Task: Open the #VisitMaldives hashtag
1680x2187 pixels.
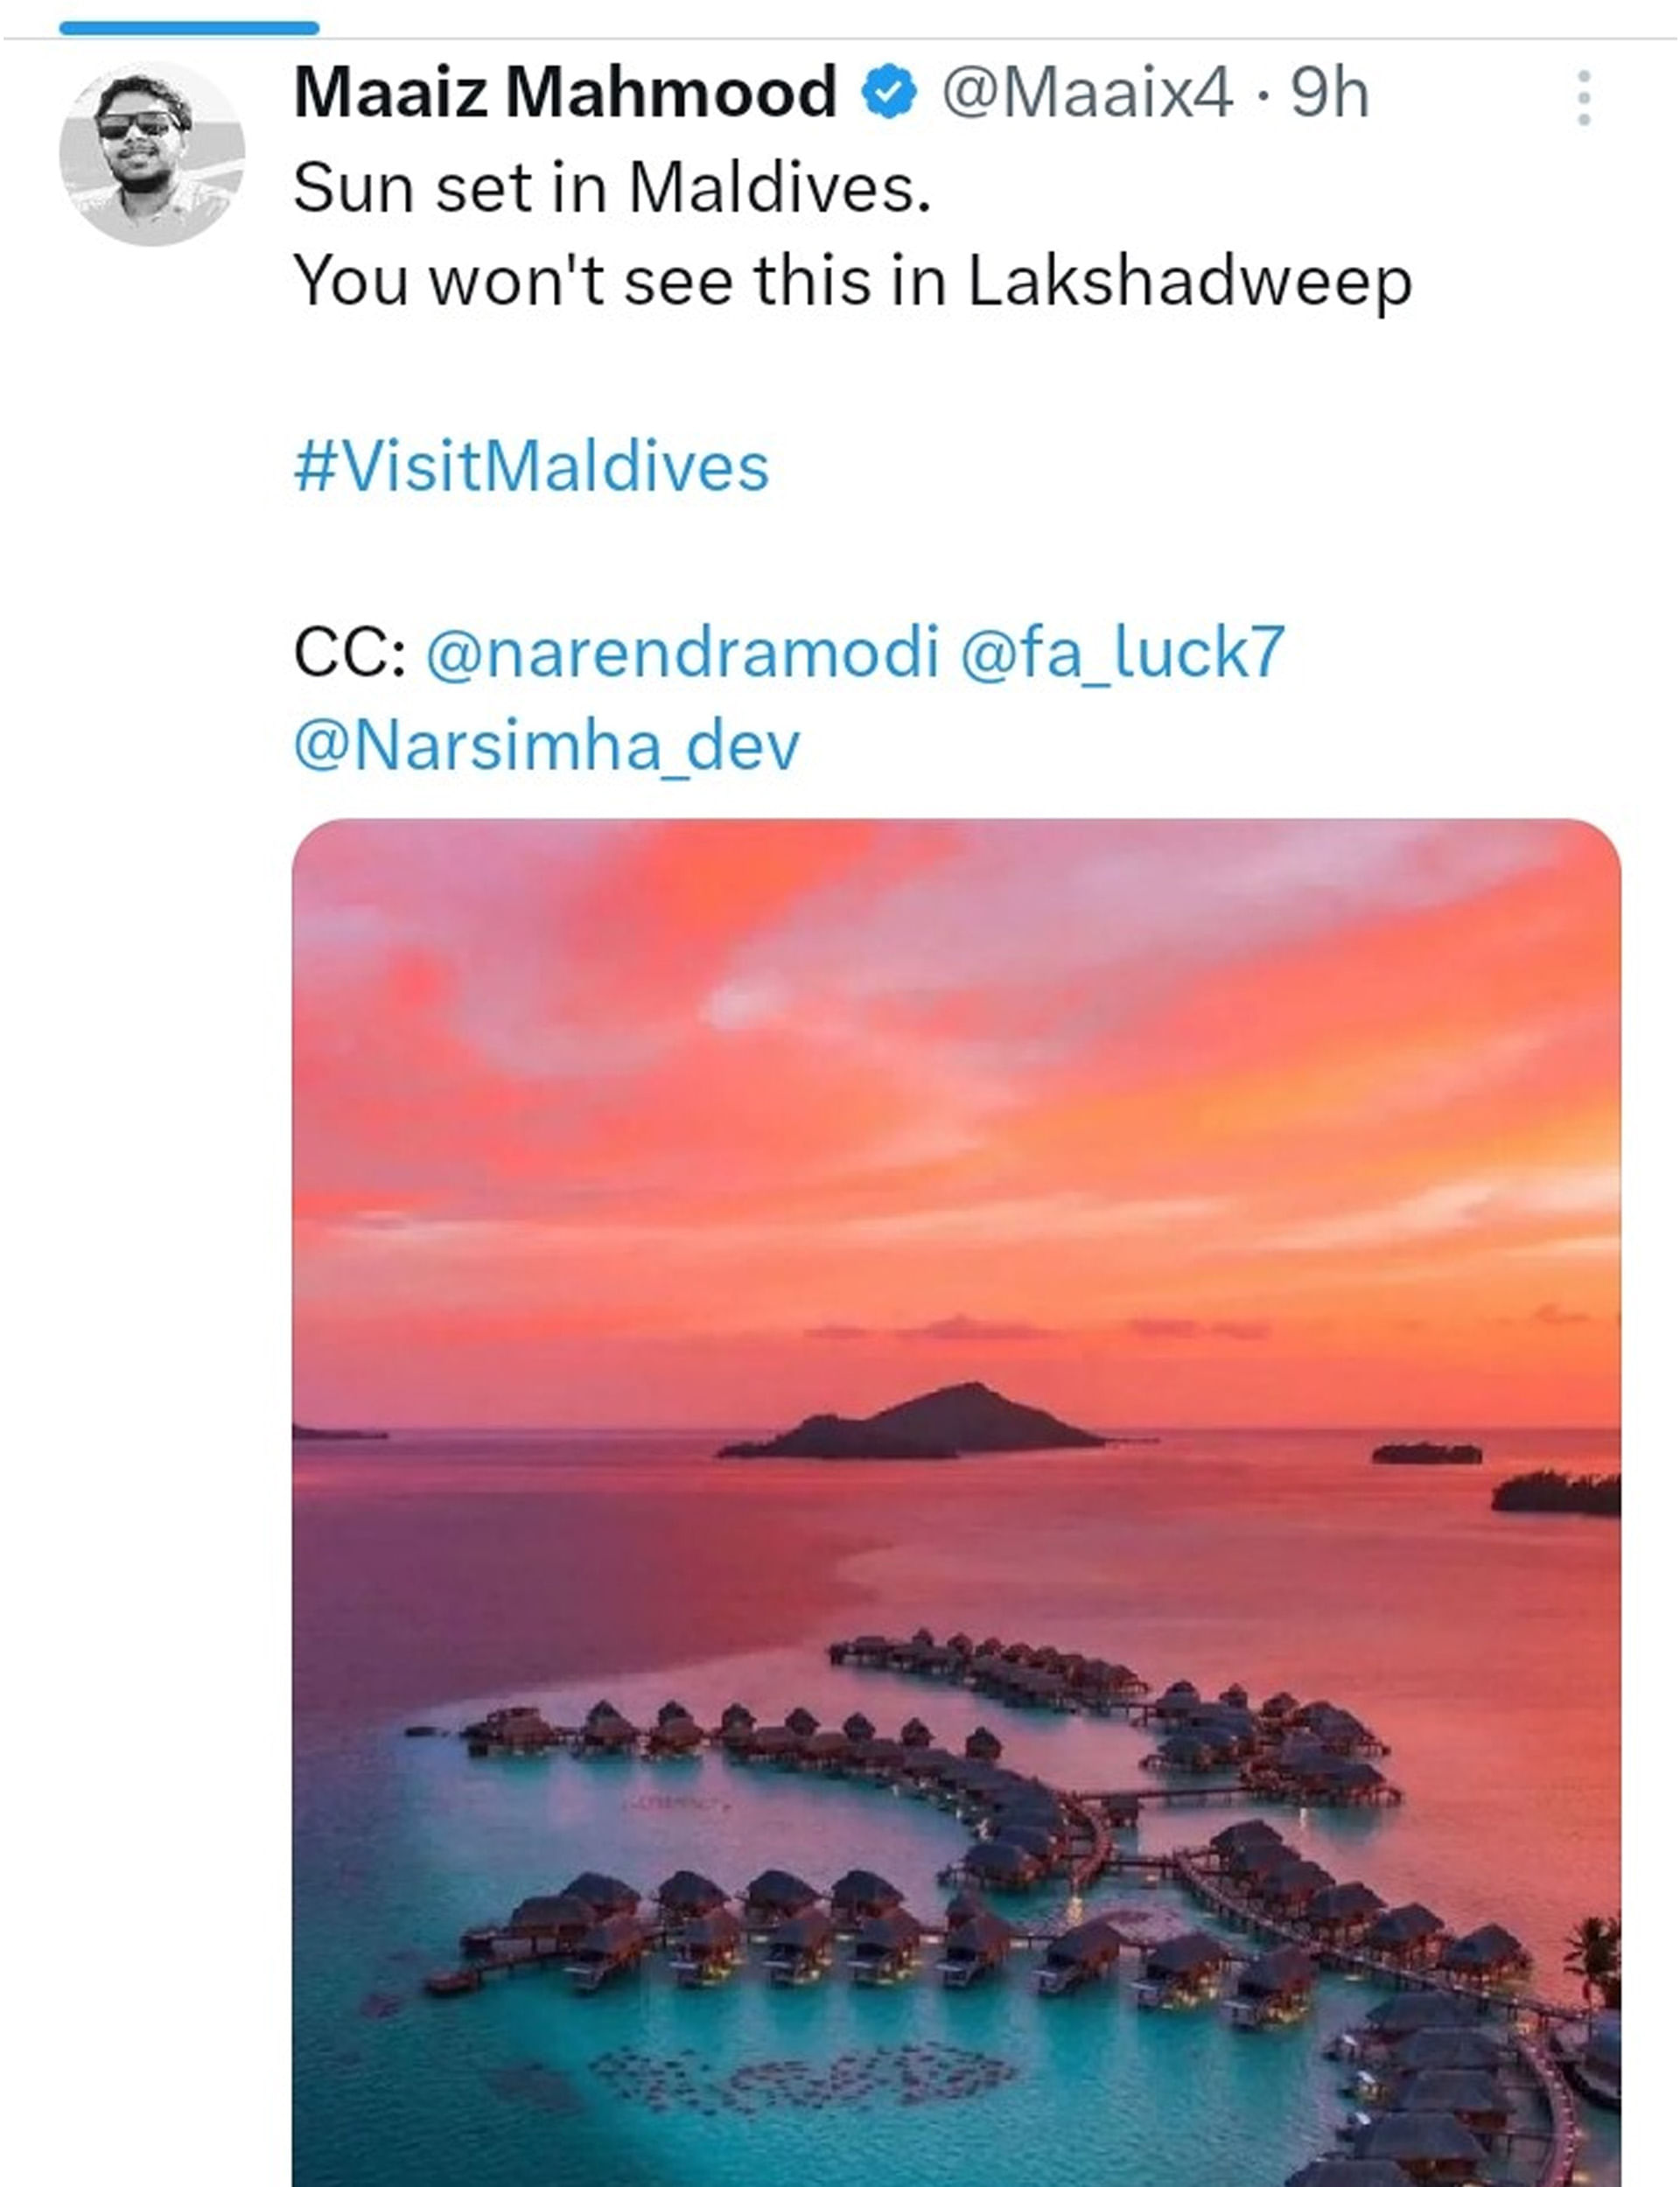Action: 531,467
